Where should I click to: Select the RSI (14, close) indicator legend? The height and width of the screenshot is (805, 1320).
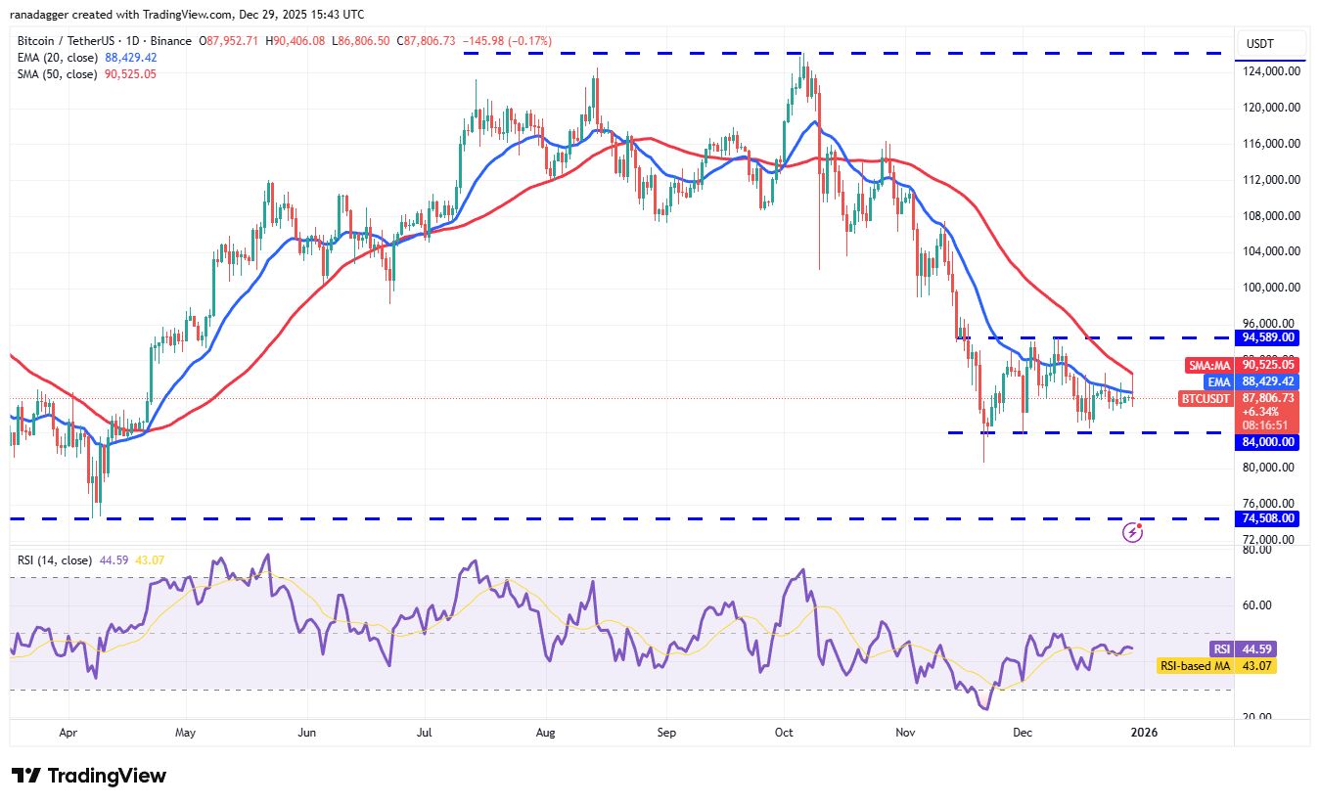coord(55,560)
